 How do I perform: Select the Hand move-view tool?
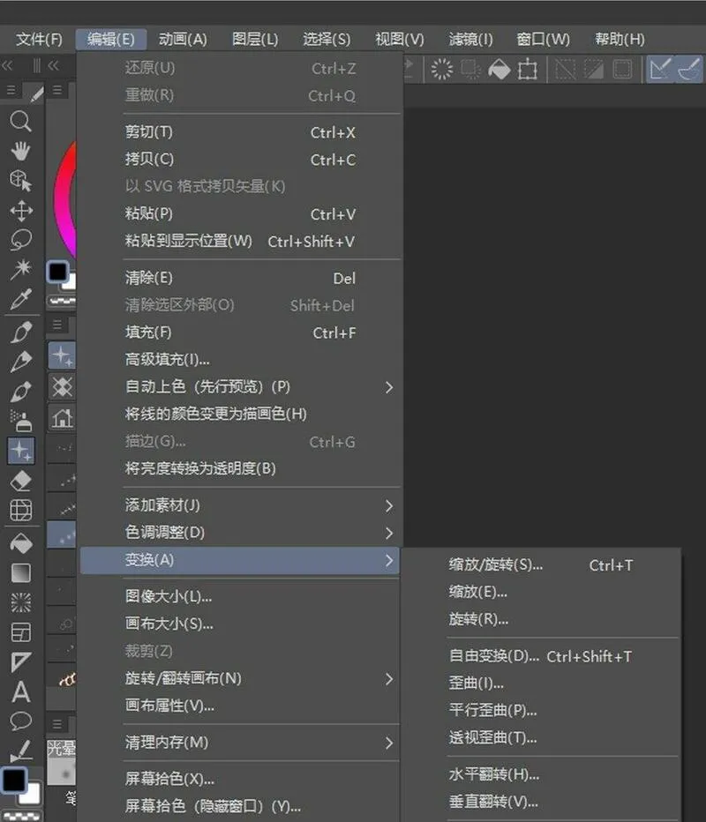pyautogui.click(x=20, y=151)
